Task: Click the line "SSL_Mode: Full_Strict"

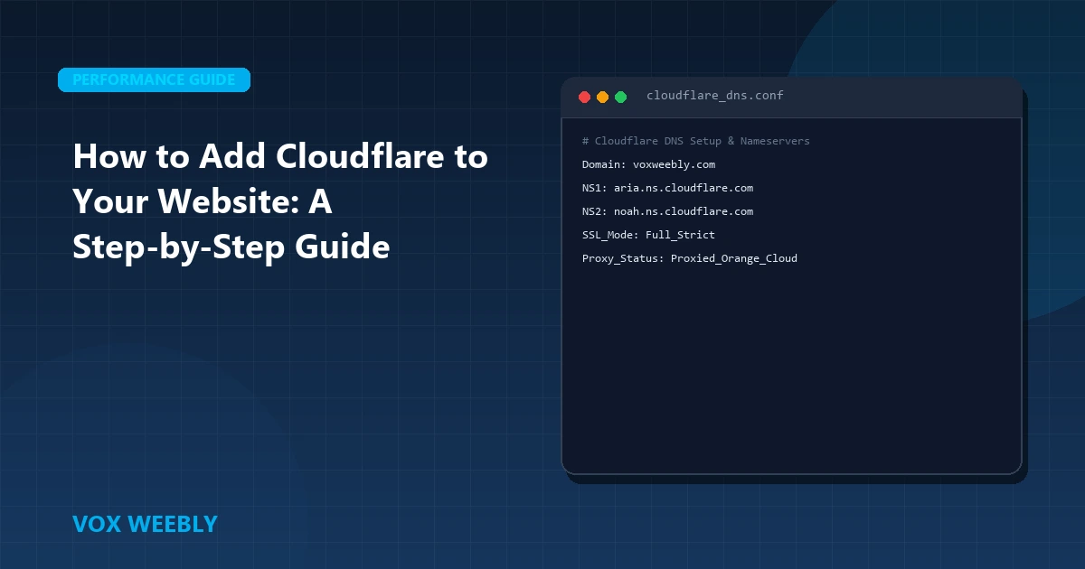Action: [648, 236]
